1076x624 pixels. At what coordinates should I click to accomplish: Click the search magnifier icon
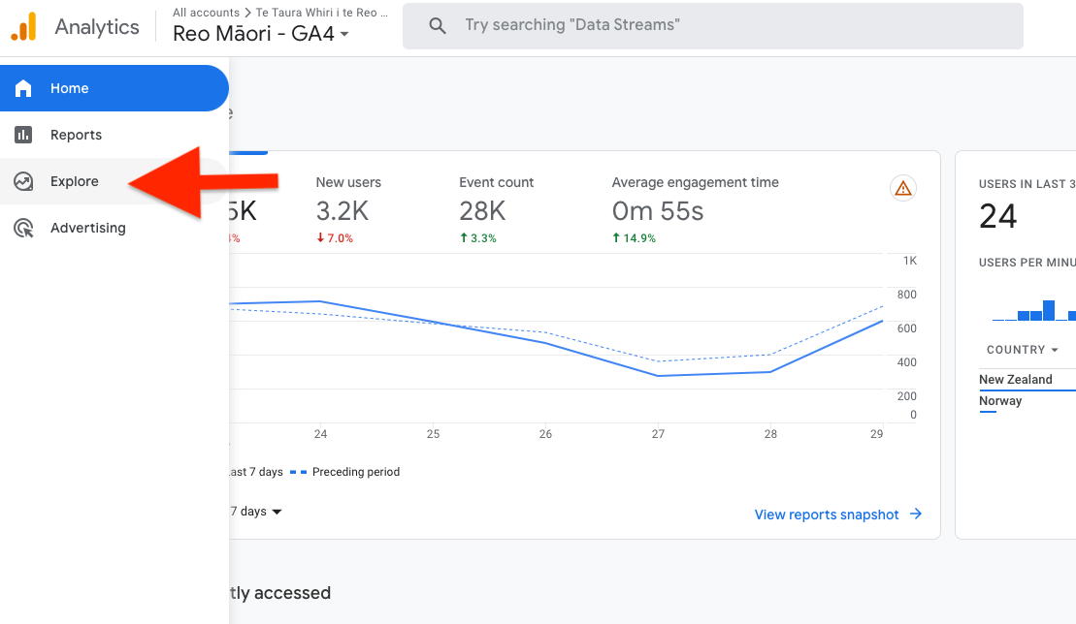coord(438,26)
